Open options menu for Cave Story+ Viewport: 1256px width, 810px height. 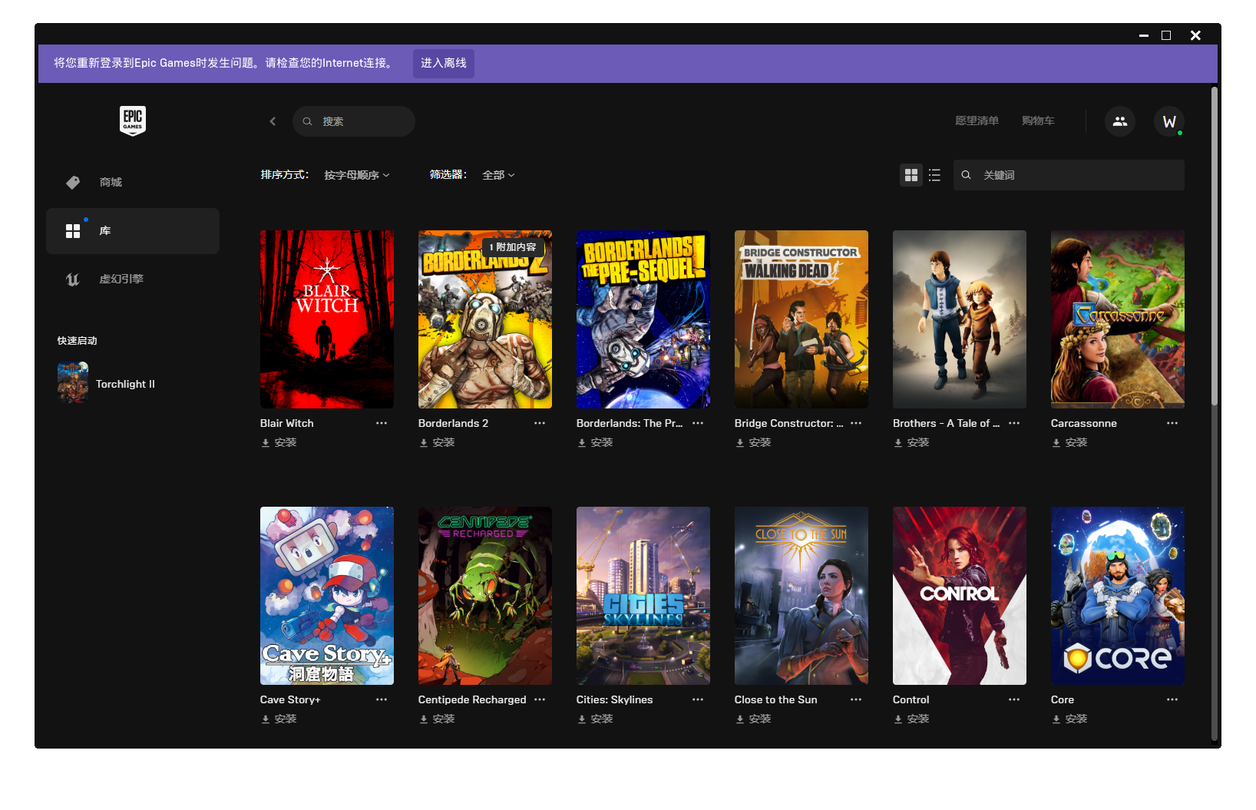382,699
